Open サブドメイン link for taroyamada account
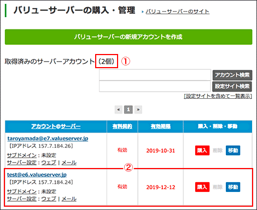The image size is (257, 210). click(22, 155)
